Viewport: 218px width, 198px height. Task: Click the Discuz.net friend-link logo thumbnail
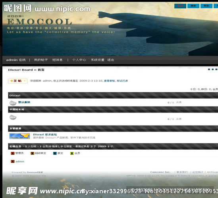tap(19, 136)
